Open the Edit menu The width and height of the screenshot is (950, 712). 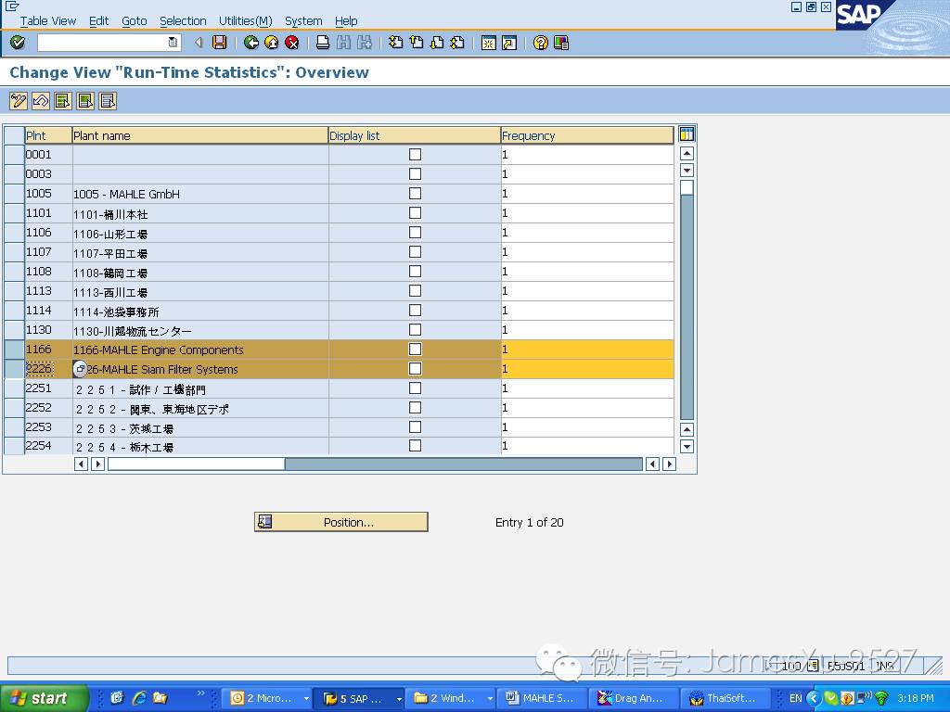coord(98,20)
